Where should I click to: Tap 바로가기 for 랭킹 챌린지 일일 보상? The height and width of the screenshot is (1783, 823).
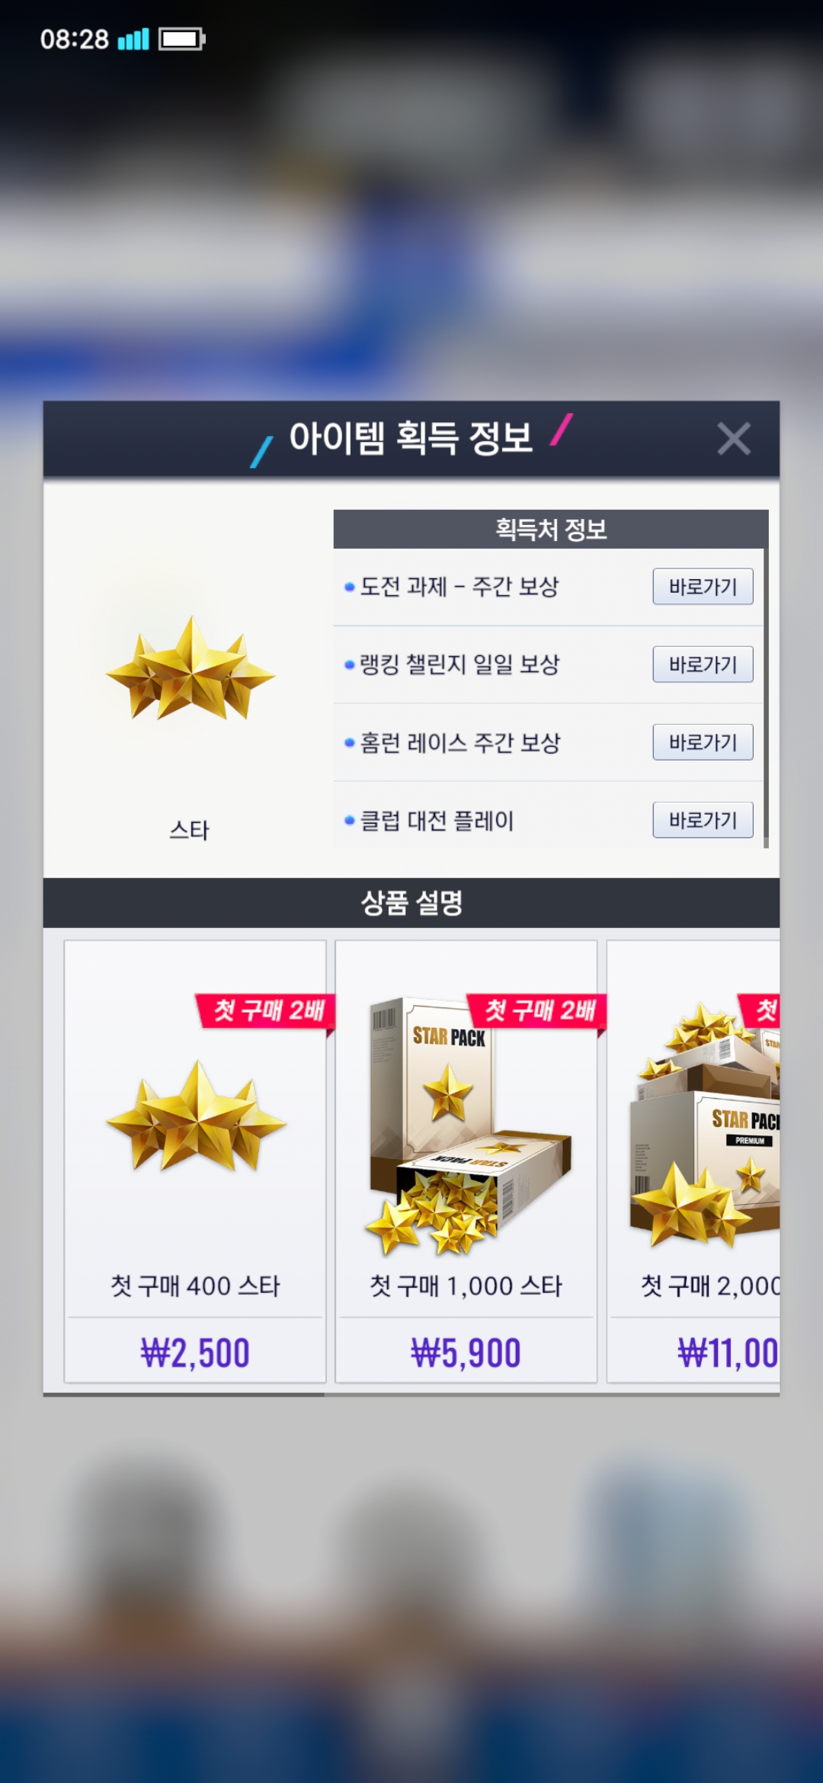coord(703,664)
